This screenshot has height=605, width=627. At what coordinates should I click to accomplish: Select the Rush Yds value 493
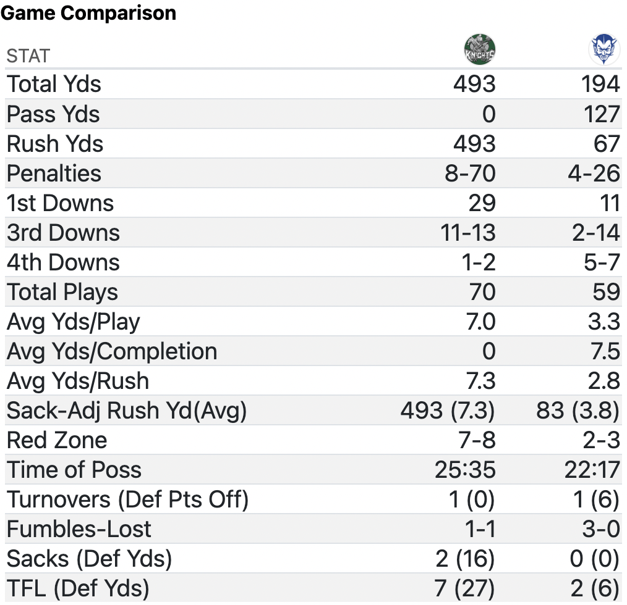click(x=474, y=144)
